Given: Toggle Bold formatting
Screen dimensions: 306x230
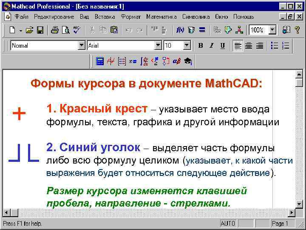Looking at the screenshot, I should (x=201, y=46).
